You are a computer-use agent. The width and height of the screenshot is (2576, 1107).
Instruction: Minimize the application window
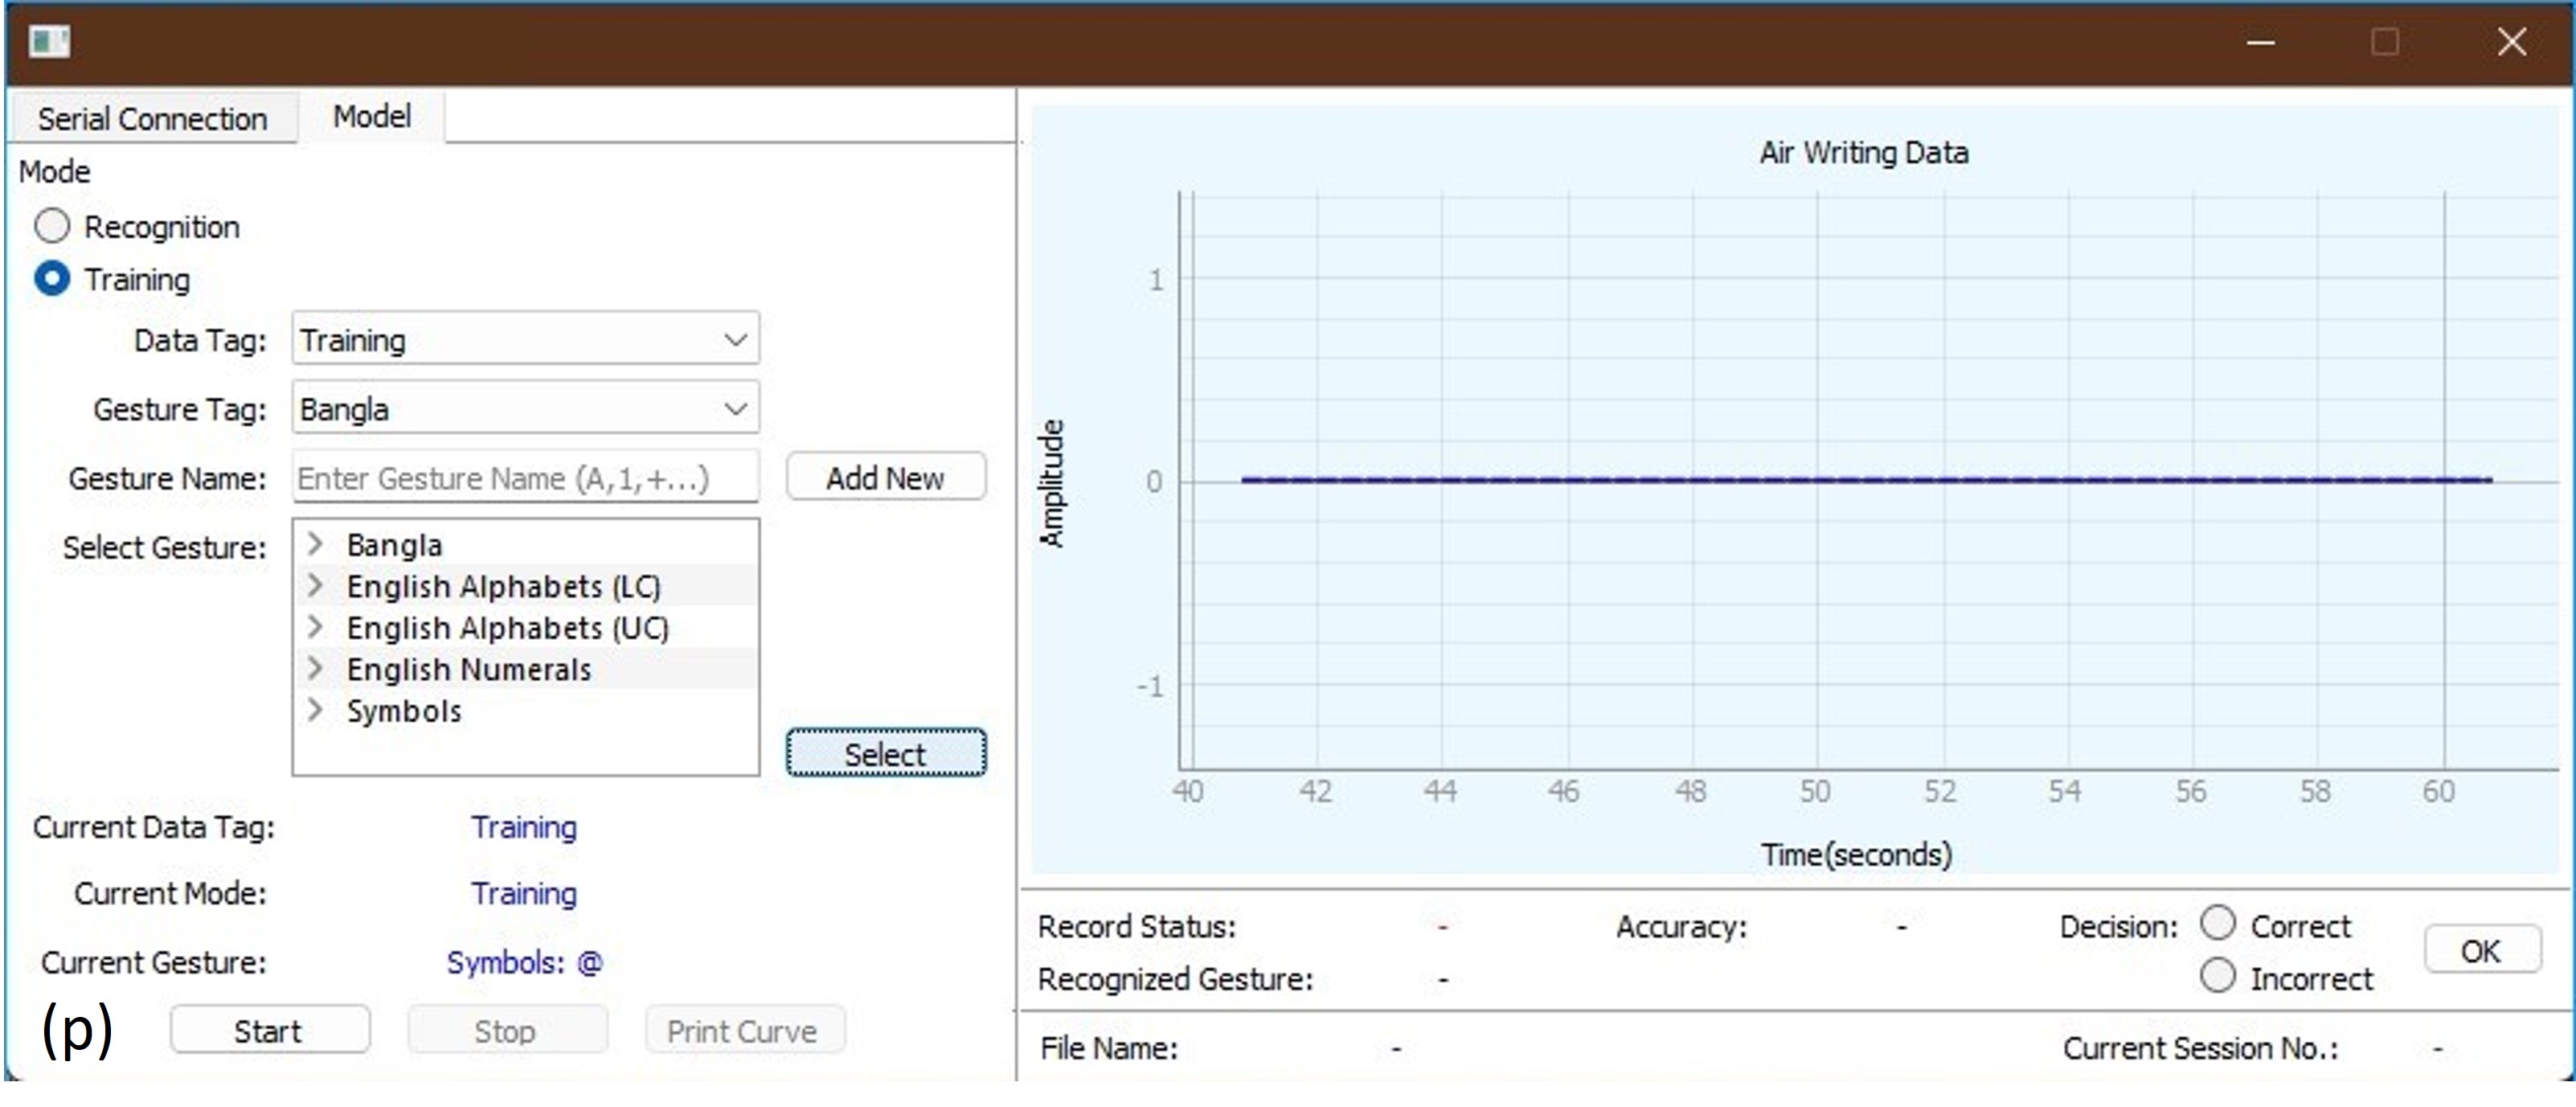[2260, 42]
